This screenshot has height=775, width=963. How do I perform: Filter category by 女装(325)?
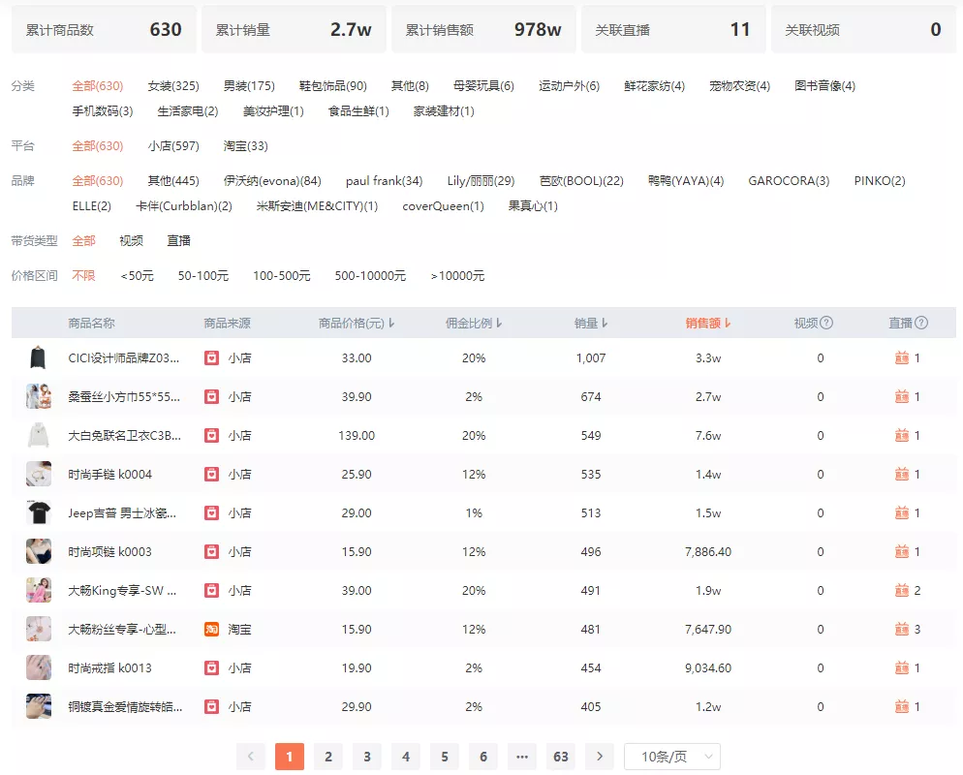pyautogui.click(x=173, y=86)
